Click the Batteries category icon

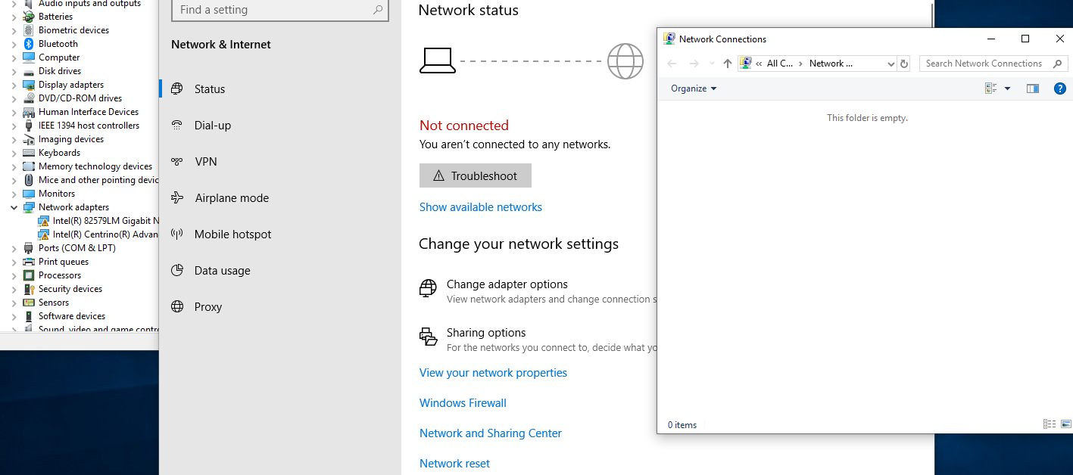29,17
